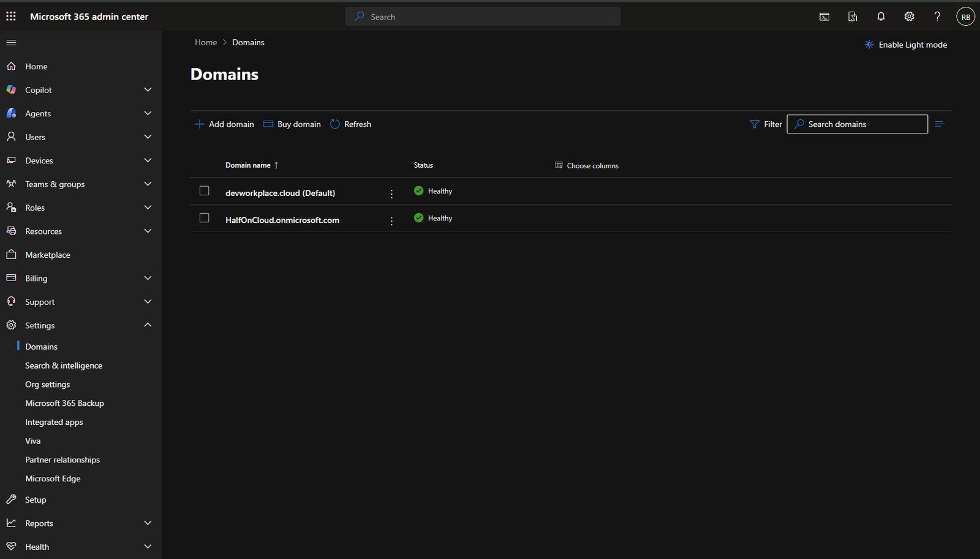The width and height of the screenshot is (980, 559).
Task: Click the notifications bell icon
Action: click(881, 17)
